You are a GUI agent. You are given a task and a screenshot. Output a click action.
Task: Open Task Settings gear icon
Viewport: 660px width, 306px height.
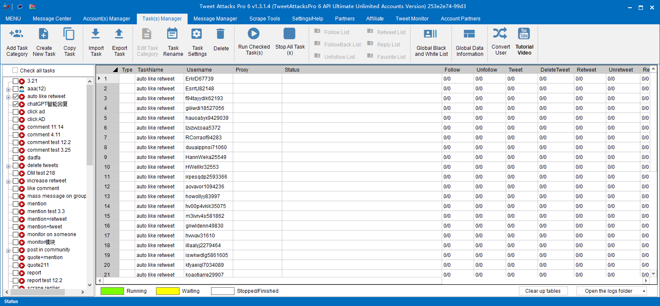tap(197, 34)
